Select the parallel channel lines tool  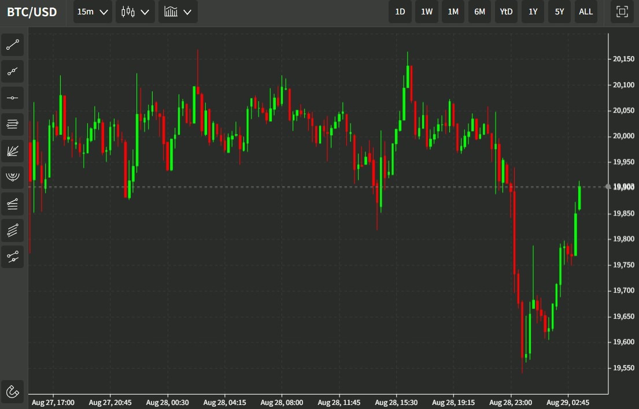(x=13, y=230)
